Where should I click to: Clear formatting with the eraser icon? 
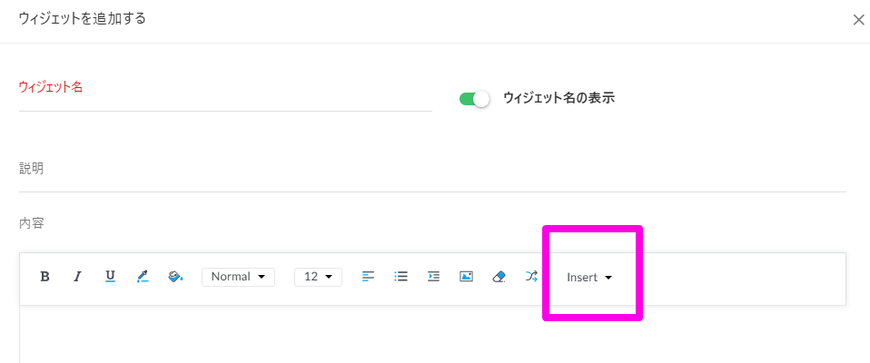click(499, 277)
